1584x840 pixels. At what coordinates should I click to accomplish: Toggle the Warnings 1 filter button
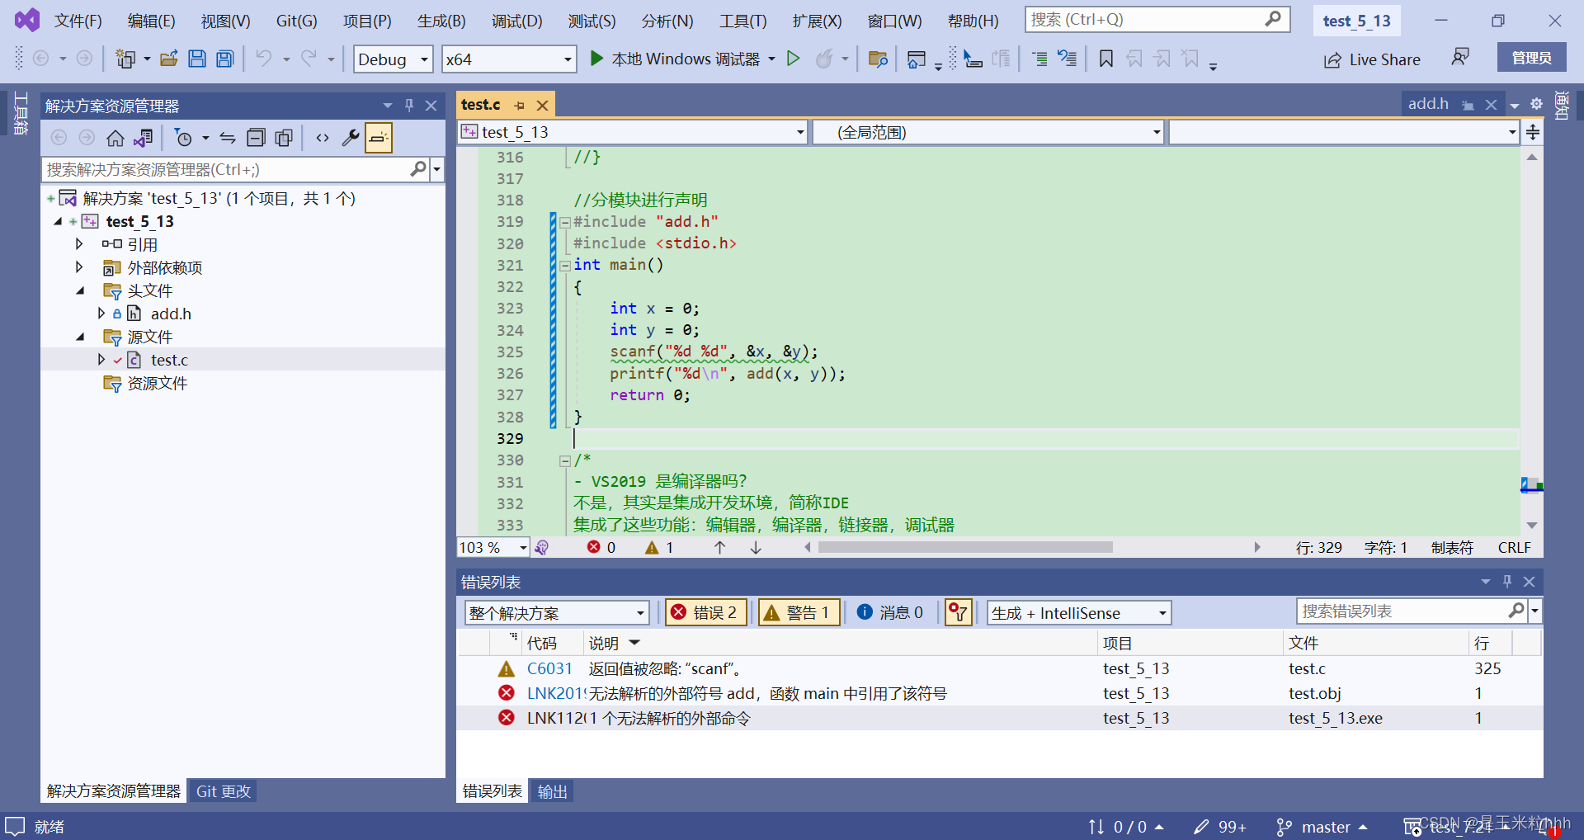(799, 612)
